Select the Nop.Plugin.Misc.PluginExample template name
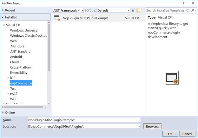 [x=85, y=18]
